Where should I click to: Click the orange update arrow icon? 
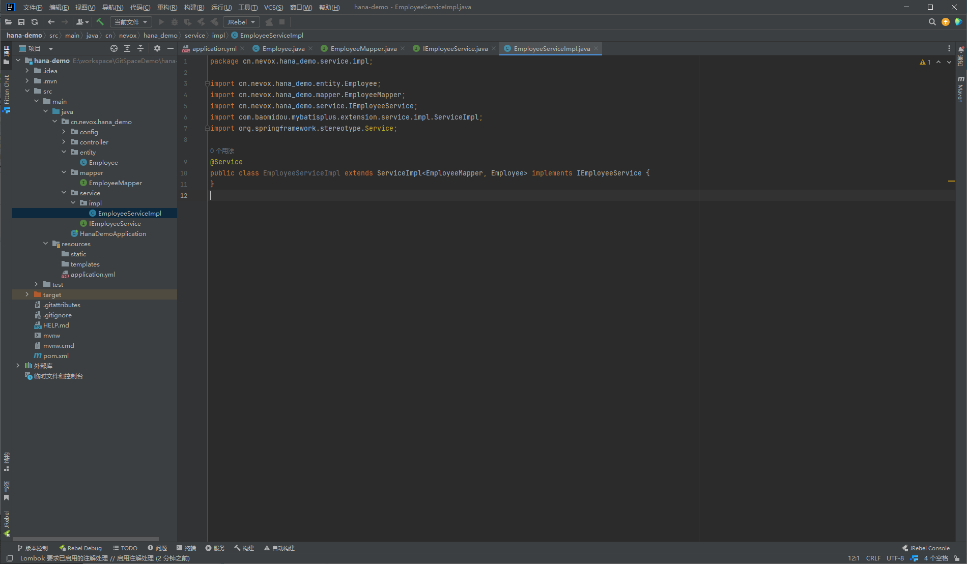pos(946,22)
